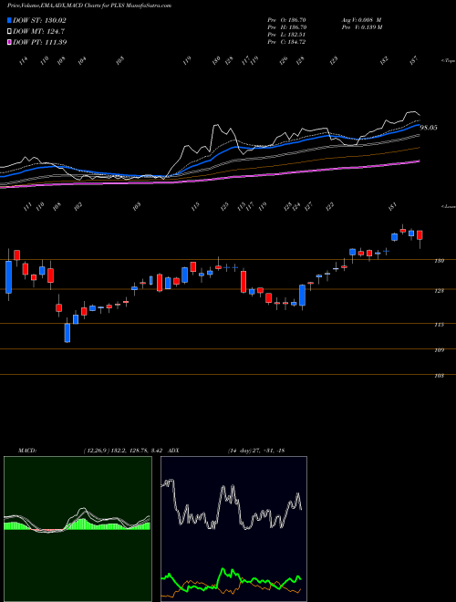
Task: Click the lowest blue candlestick near 115 line
Action: 67,331
